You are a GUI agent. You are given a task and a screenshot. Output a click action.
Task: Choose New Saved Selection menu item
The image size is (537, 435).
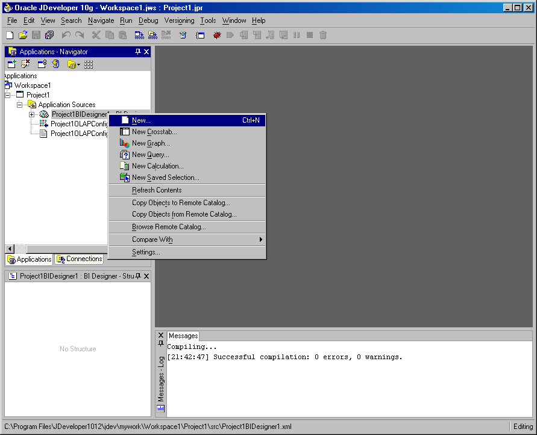[187, 177]
